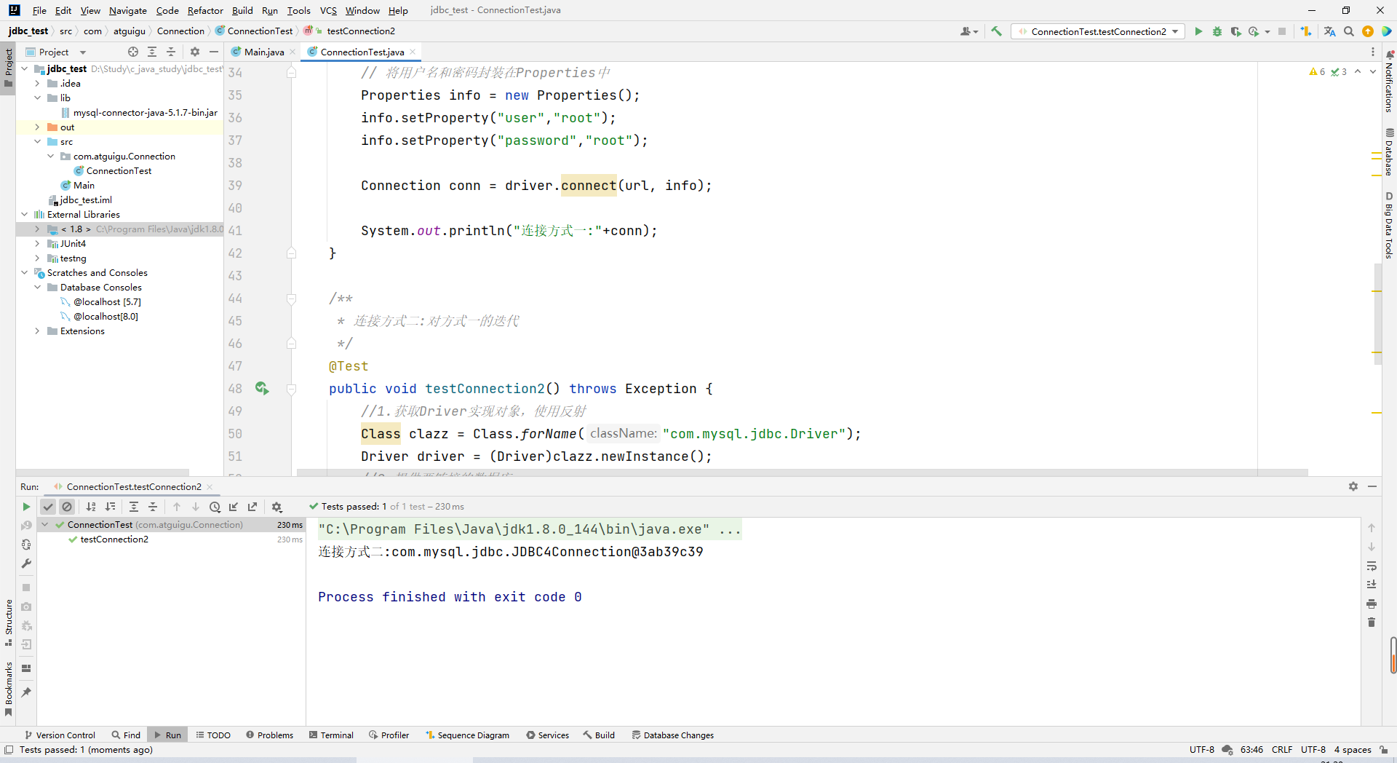Toggle Show Ignored tests button
Image resolution: width=1397 pixels, height=763 pixels.
67,507
